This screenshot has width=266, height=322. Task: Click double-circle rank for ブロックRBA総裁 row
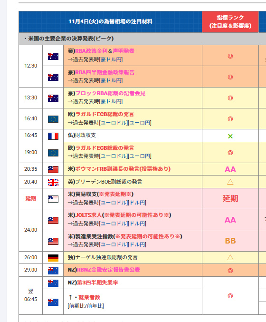[230, 98]
